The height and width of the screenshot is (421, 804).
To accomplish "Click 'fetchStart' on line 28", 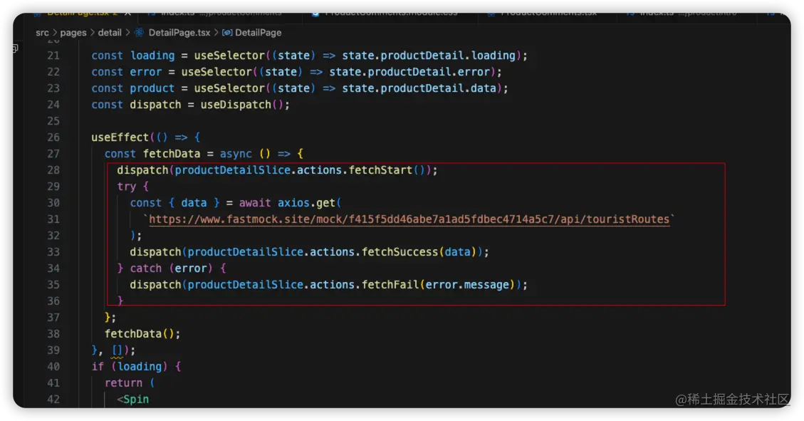I will click(380, 170).
